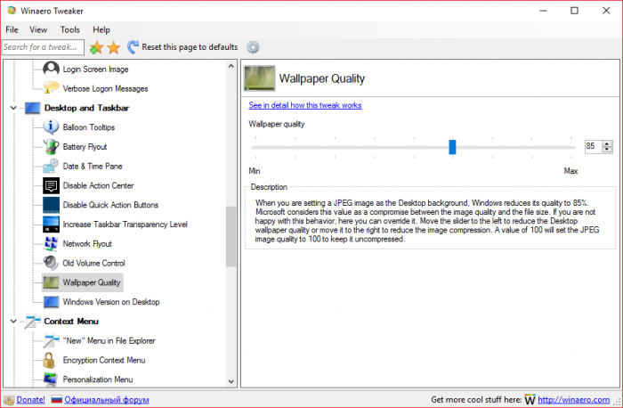Click the Login Screen Image icon

52,69
